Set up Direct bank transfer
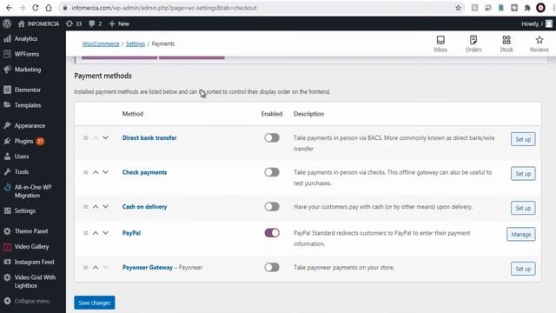This screenshot has height=313, width=556. [523, 139]
